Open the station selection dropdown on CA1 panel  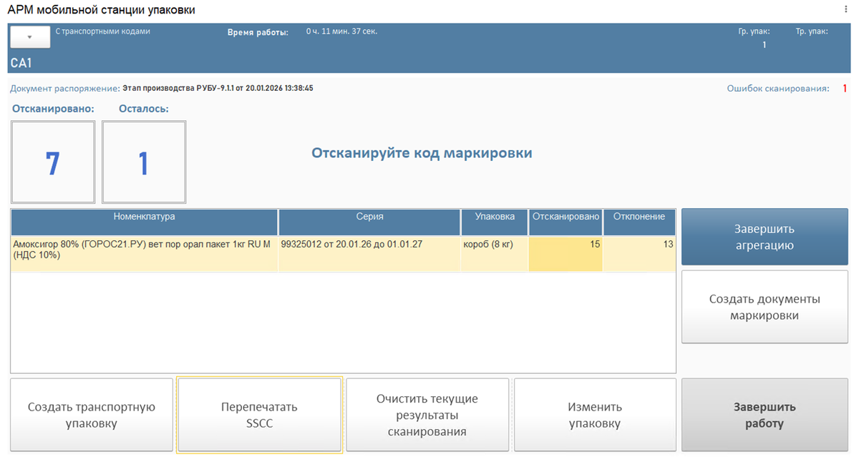pos(29,36)
